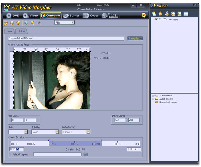Switch to the Output tab
The height and width of the screenshot is (167, 201).
(22, 31)
